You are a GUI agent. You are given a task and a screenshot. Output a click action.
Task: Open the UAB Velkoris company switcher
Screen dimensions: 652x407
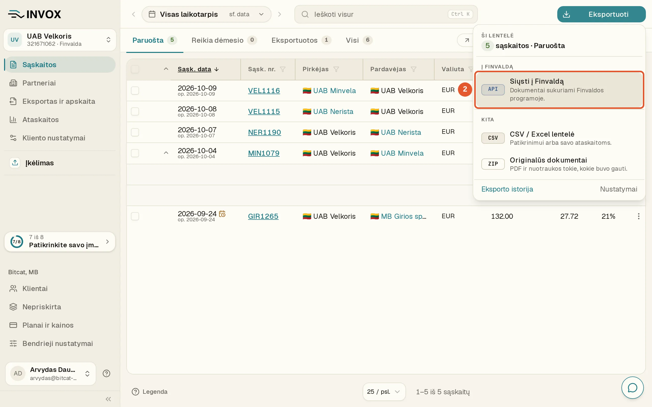(x=60, y=40)
